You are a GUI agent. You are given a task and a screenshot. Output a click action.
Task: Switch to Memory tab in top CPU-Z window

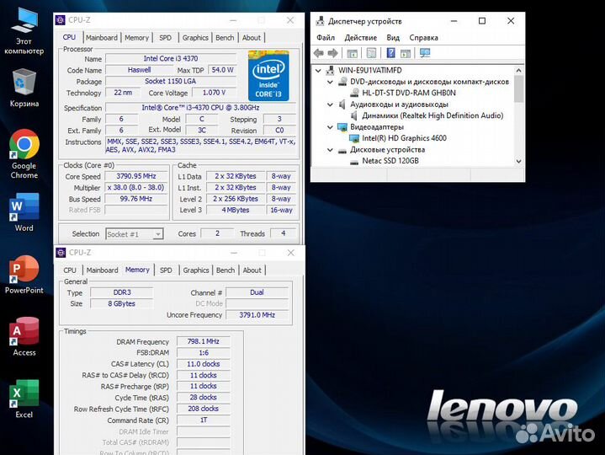coord(136,38)
